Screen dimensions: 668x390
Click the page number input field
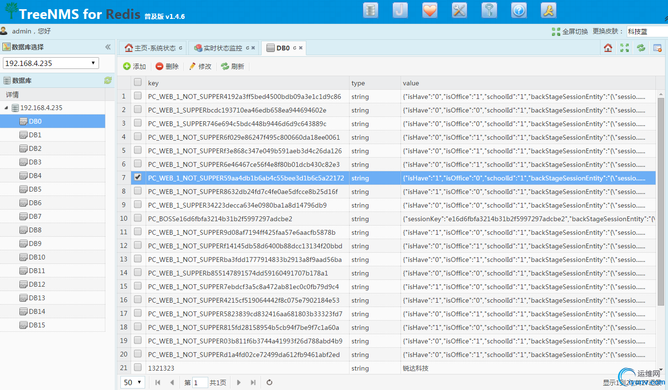(200, 383)
